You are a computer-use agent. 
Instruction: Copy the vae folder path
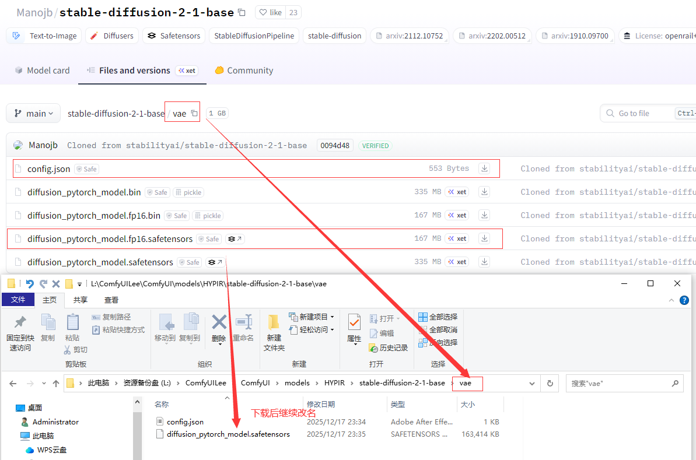pyautogui.click(x=194, y=113)
